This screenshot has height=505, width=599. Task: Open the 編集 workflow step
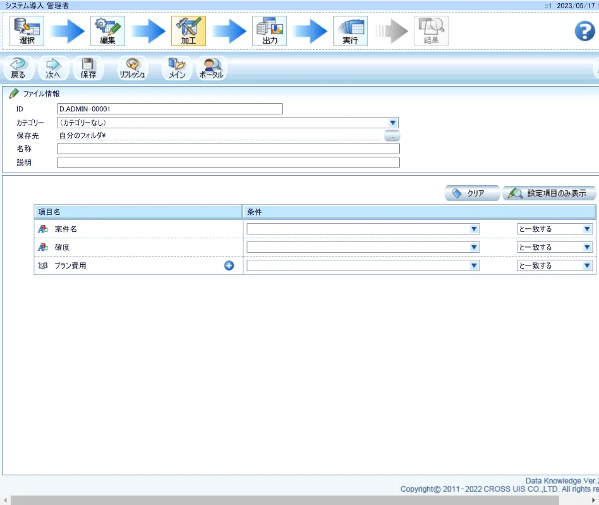(x=107, y=30)
